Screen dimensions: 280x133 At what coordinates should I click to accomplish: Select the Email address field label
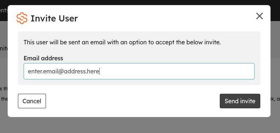(x=43, y=58)
